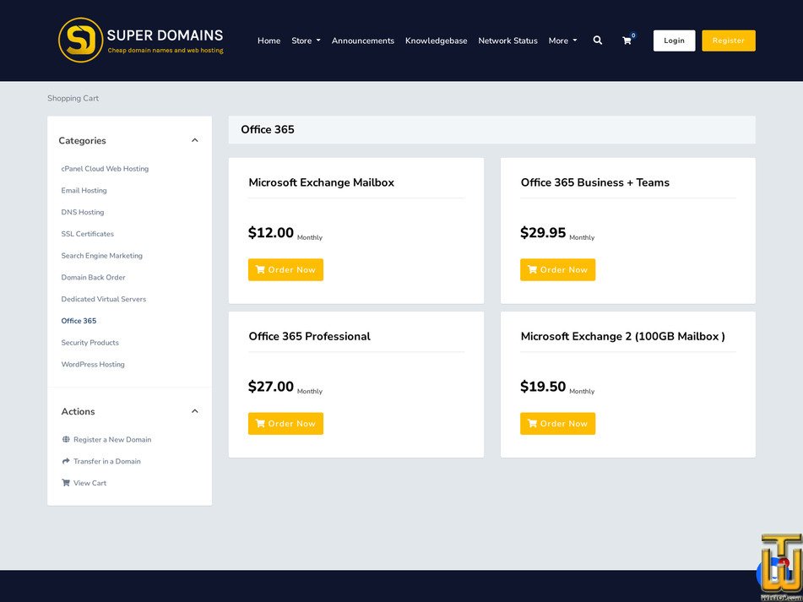Select Dedicated Virtual Servers category
The image size is (803, 602).
pyautogui.click(x=104, y=299)
